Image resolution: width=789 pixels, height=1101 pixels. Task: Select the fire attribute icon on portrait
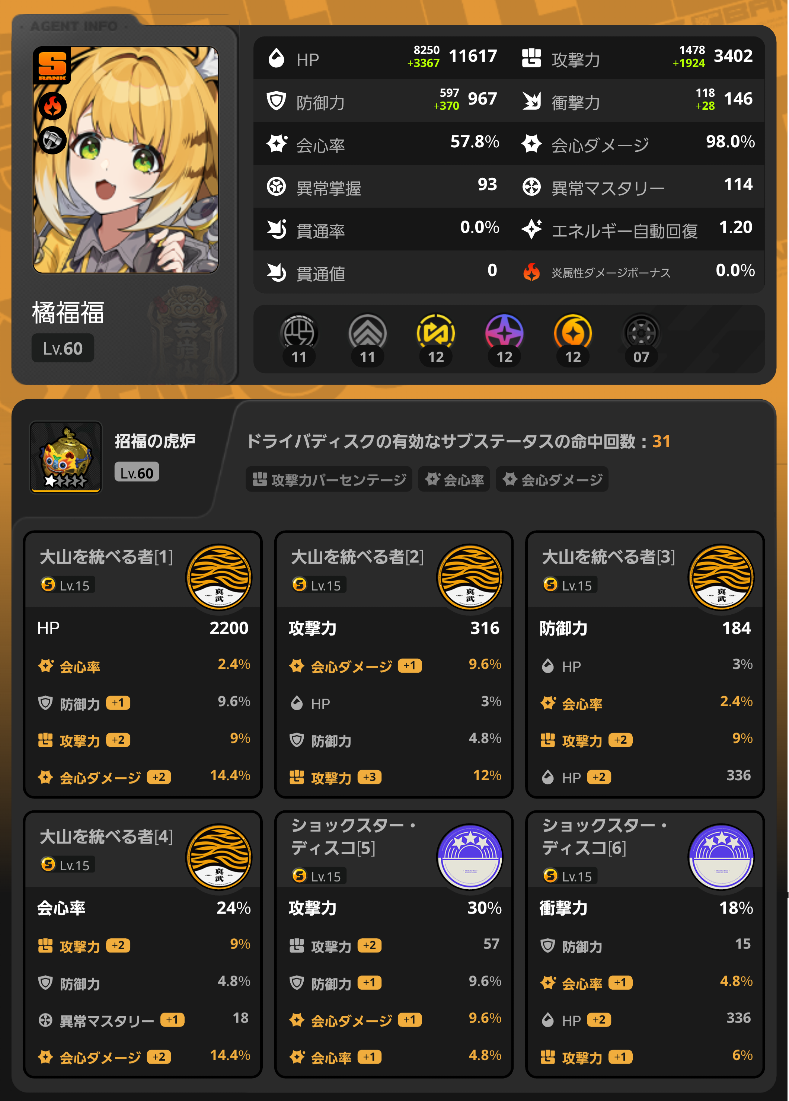[52, 106]
